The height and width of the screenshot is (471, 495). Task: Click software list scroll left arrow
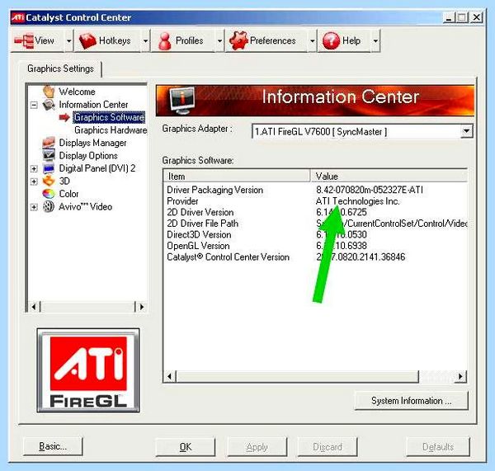pyautogui.click(x=169, y=376)
